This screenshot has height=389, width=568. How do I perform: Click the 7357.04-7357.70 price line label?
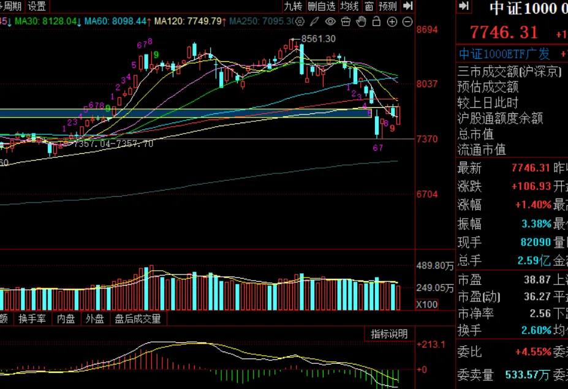coord(113,144)
